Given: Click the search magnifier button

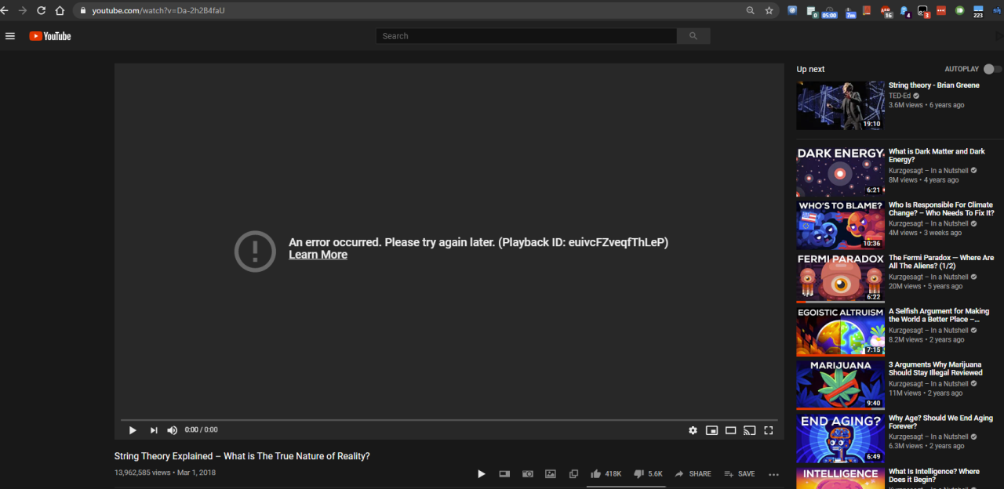Looking at the screenshot, I should (x=693, y=36).
